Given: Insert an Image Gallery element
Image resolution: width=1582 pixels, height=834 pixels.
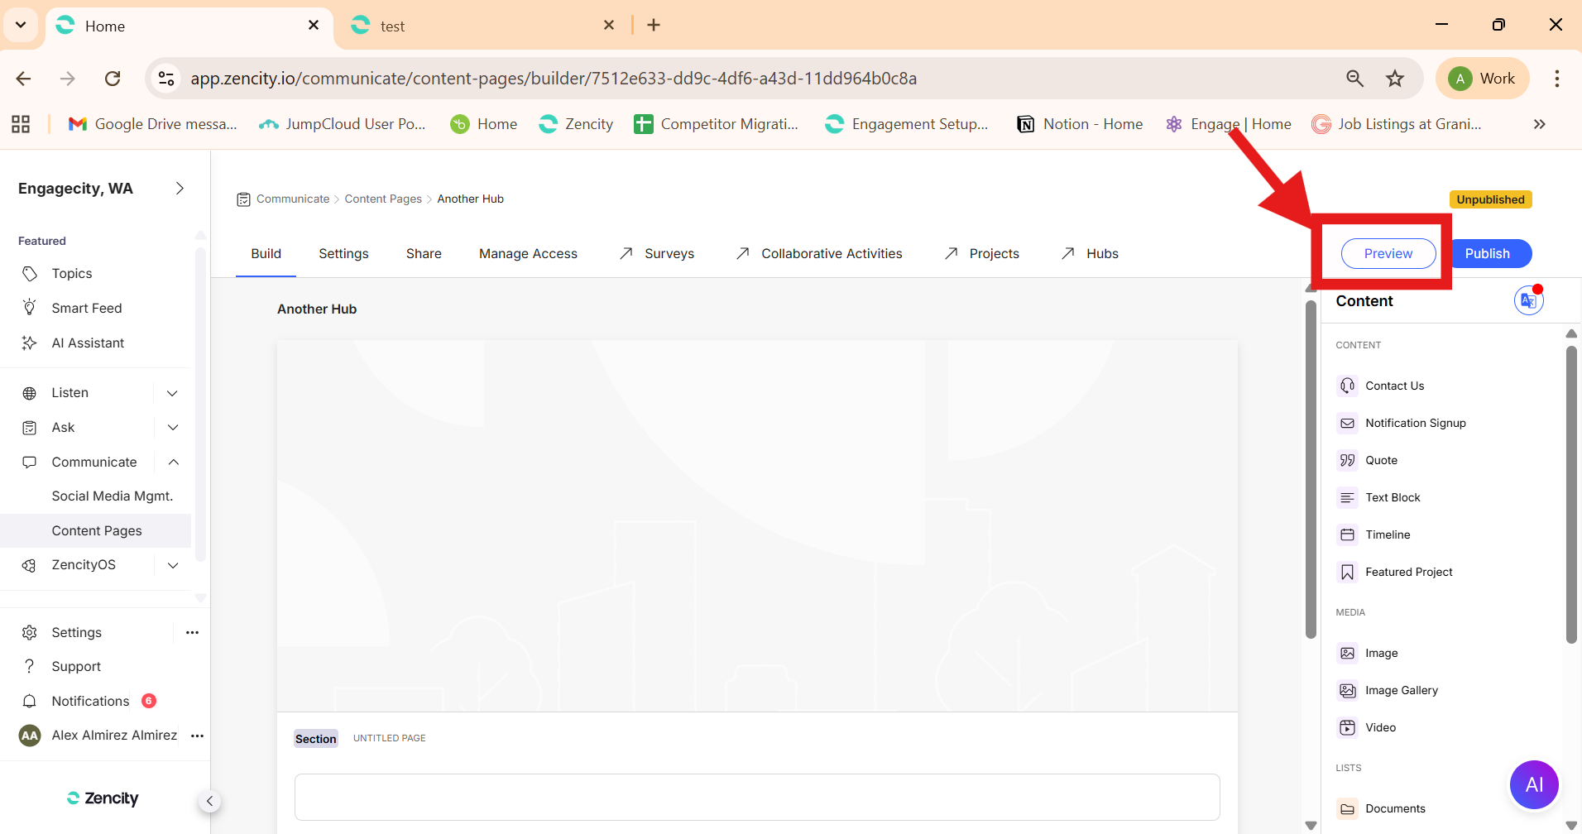Looking at the screenshot, I should 1401,690.
